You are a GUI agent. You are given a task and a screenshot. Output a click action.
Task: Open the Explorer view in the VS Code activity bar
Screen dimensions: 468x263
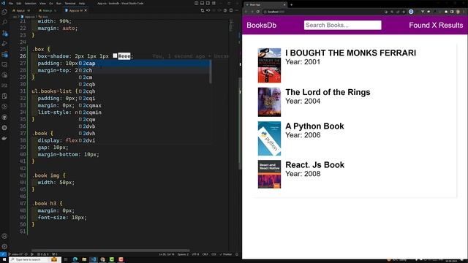pos(4,12)
